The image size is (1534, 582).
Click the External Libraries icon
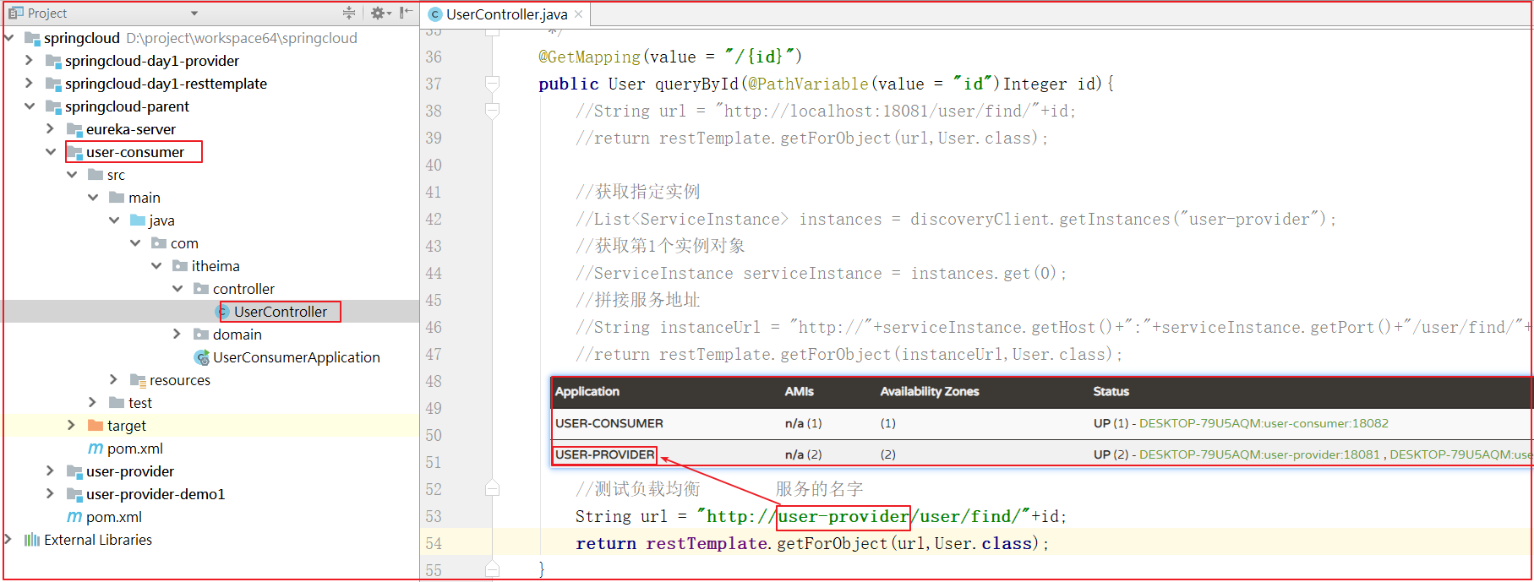click(32, 540)
